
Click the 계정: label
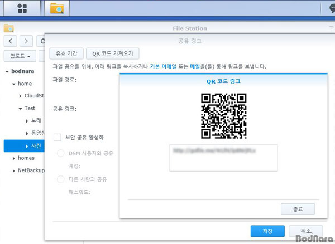(74, 166)
